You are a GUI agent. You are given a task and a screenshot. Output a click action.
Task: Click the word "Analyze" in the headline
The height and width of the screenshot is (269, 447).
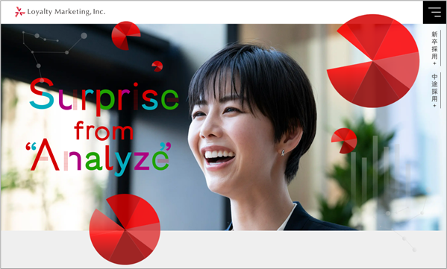point(99,156)
